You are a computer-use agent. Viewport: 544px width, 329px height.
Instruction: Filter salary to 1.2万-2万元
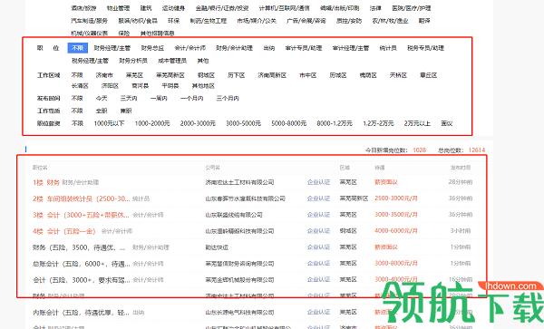tap(378, 123)
